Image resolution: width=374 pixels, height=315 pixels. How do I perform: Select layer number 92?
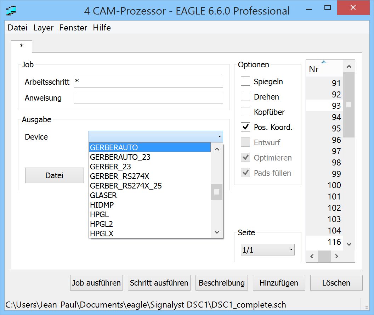(324, 94)
